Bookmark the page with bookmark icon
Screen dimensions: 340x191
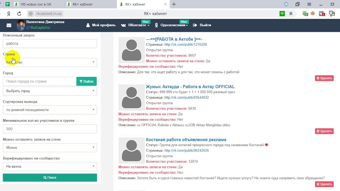tap(291, 14)
